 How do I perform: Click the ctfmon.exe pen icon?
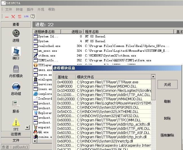[36, 55]
